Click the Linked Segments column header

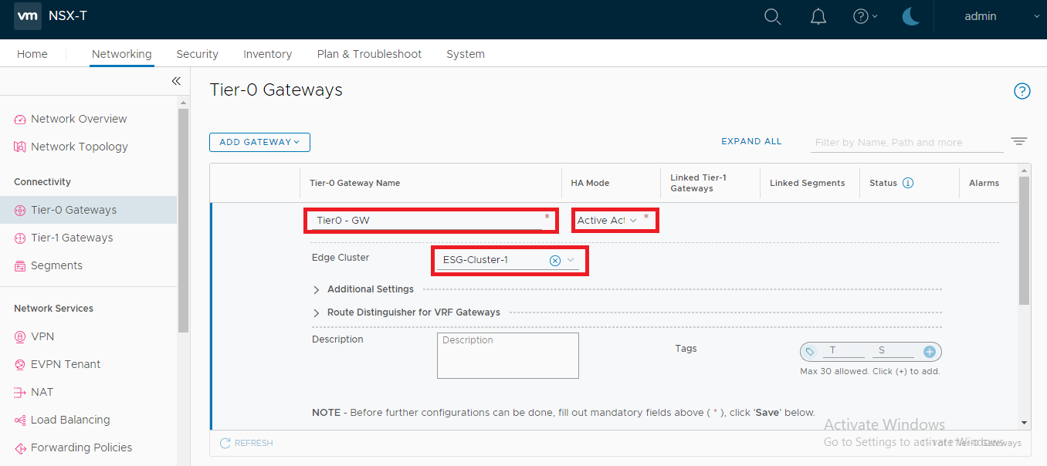tap(807, 183)
